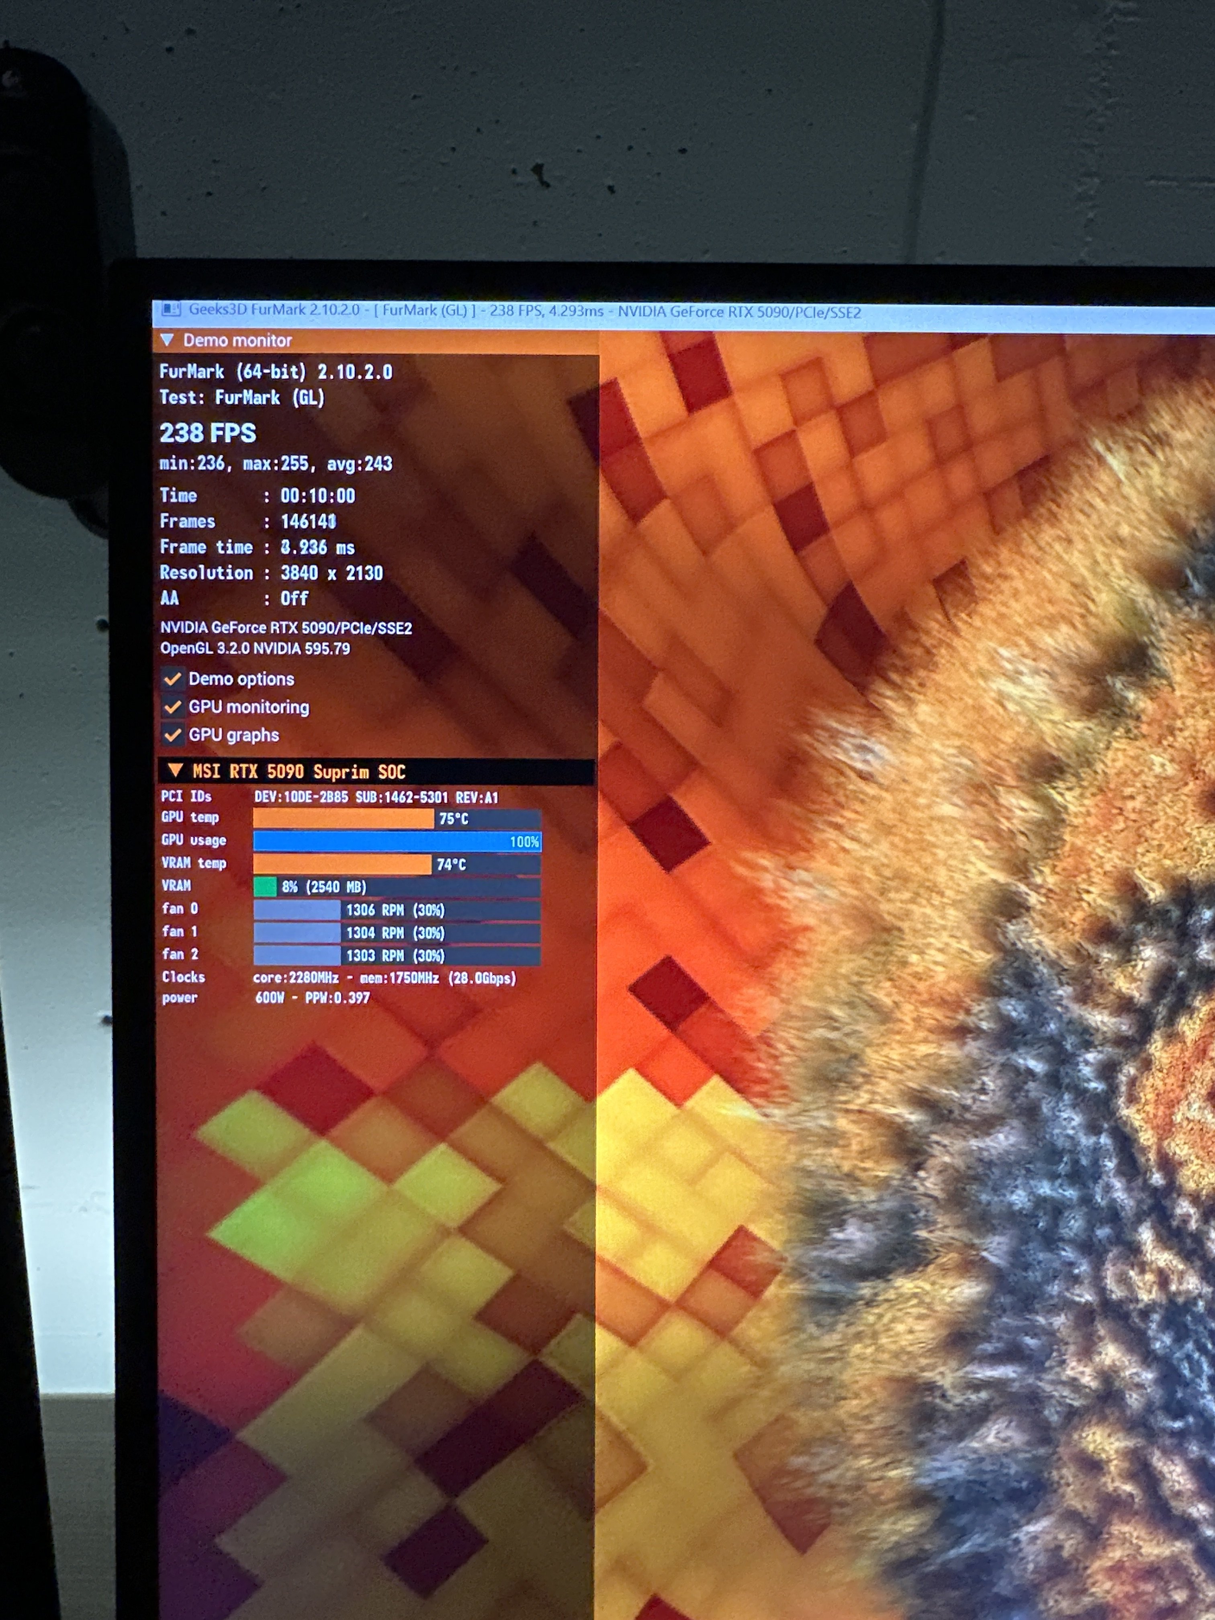Select the VRAM temp 74°C bar
This screenshot has width=1215, height=1620.
click(x=341, y=864)
